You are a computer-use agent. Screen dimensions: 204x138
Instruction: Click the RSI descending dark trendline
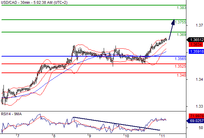point(117,124)
